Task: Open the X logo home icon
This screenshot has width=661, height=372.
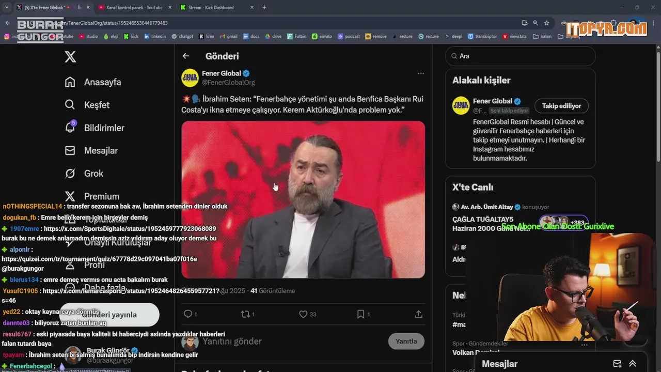Action: tap(70, 57)
